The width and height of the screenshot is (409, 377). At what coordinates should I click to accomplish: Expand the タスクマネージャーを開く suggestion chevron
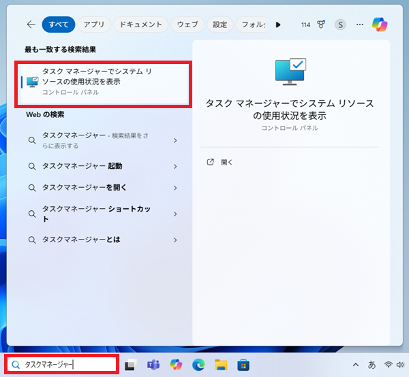(x=176, y=187)
